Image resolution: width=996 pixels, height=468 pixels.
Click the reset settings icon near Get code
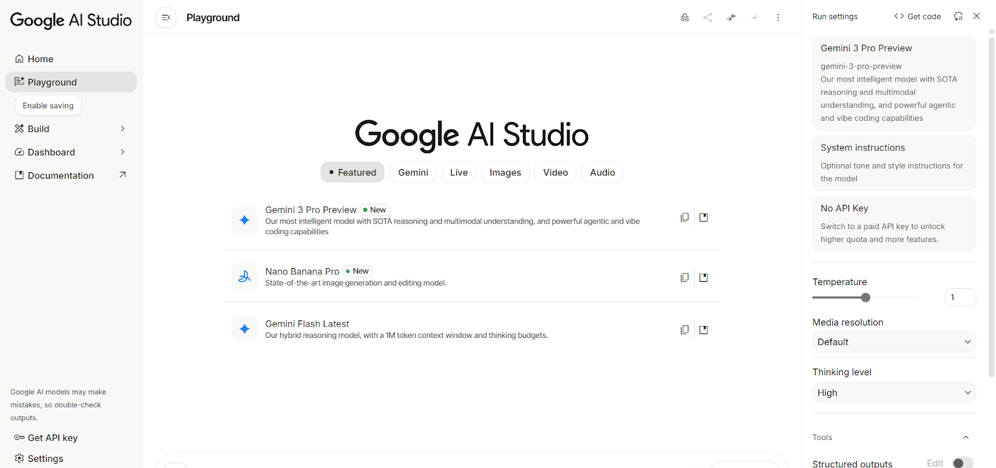[958, 16]
